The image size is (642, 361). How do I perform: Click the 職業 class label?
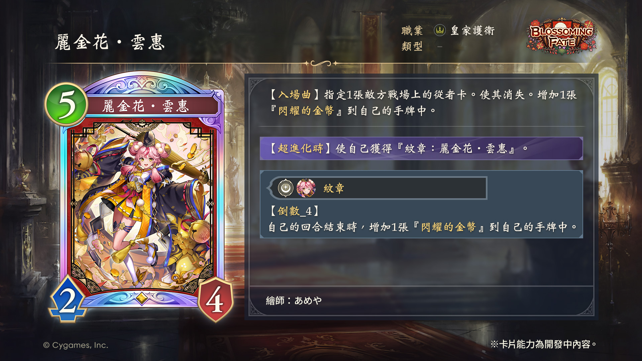click(x=412, y=31)
